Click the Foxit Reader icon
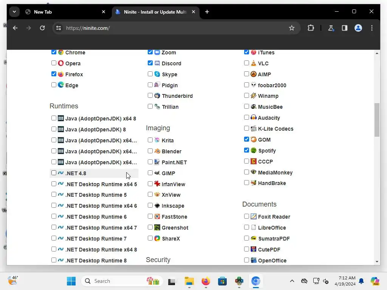The width and height of the screenshot is (387, 290). click(x=254, y=216)
